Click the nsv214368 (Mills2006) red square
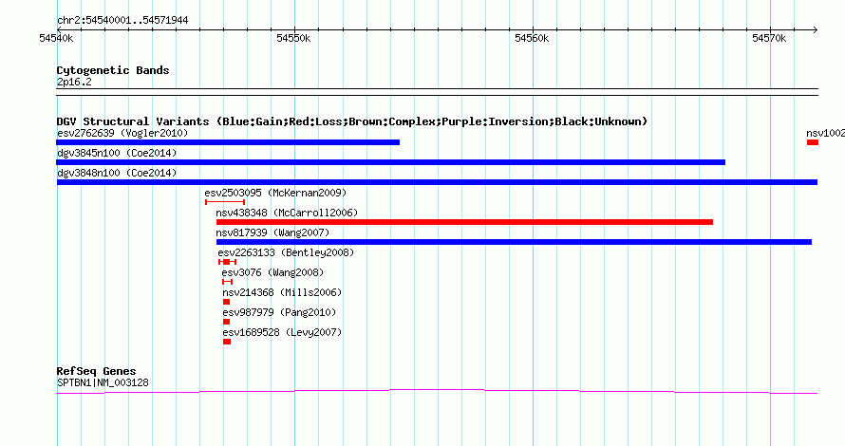The width and height of the screenshot is (845, 446). click(226, 302)
